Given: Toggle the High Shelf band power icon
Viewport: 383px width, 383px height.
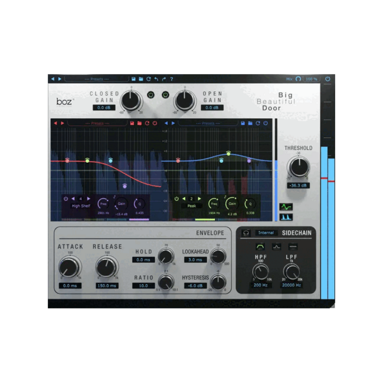Looking at the screenshot, I should point(66,199).
